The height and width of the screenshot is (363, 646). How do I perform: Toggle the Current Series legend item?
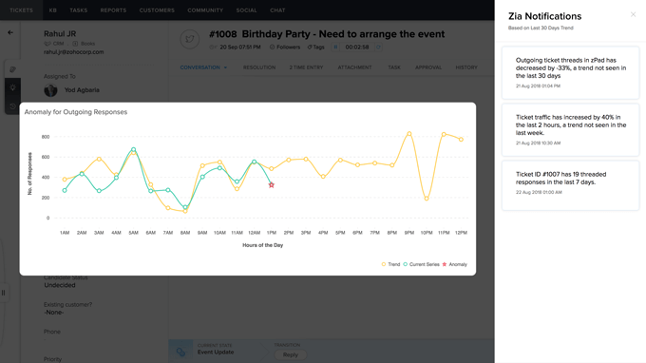(x=421, y=264)
